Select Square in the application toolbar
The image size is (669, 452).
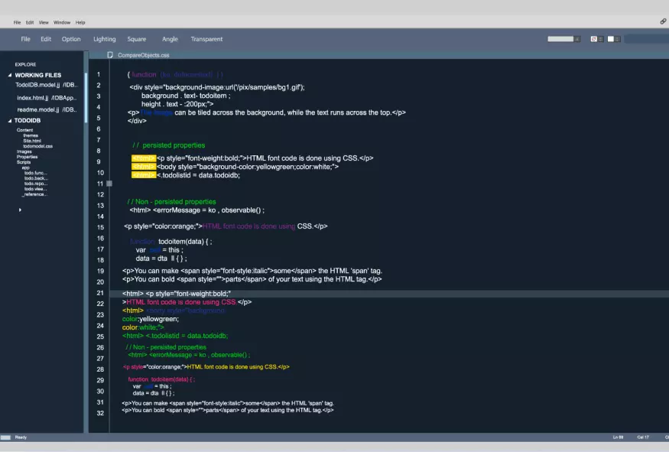137,38
